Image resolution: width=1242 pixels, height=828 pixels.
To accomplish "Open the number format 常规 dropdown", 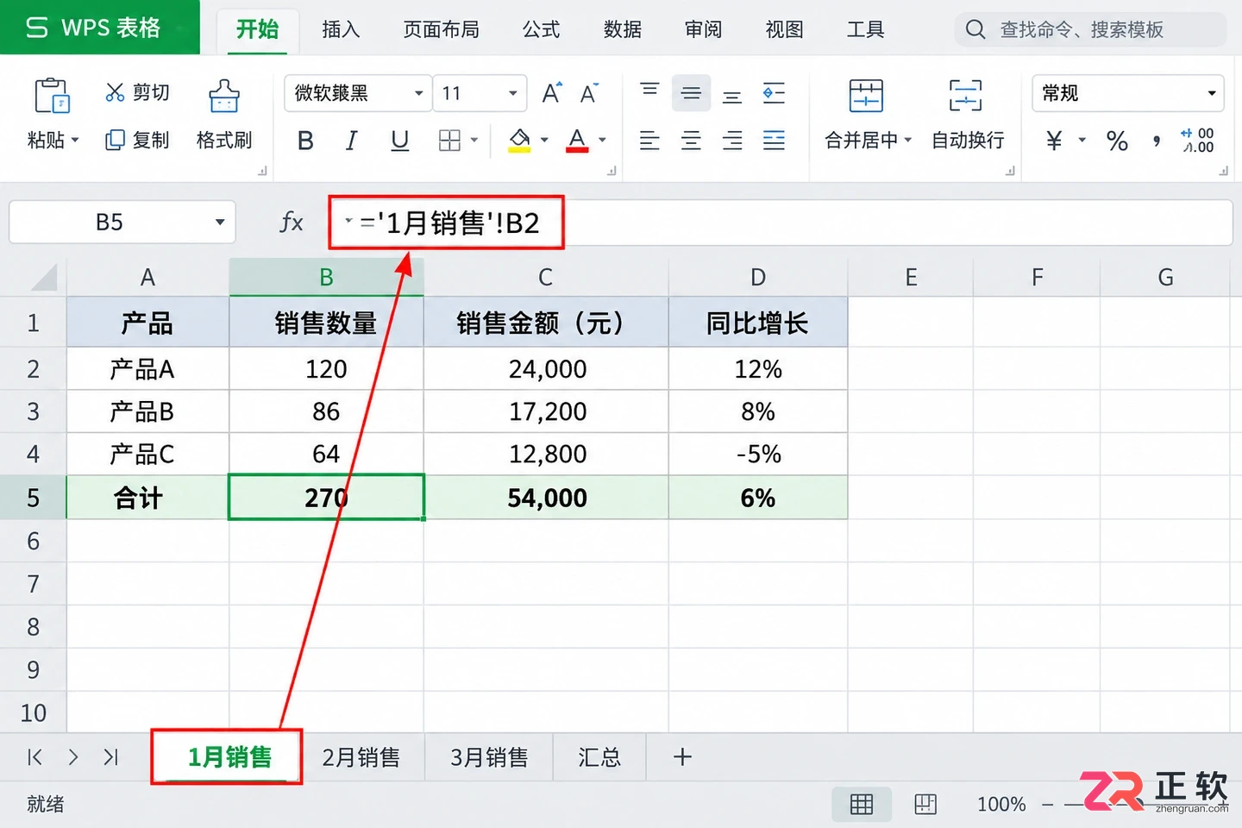I will pos(1212,93).
